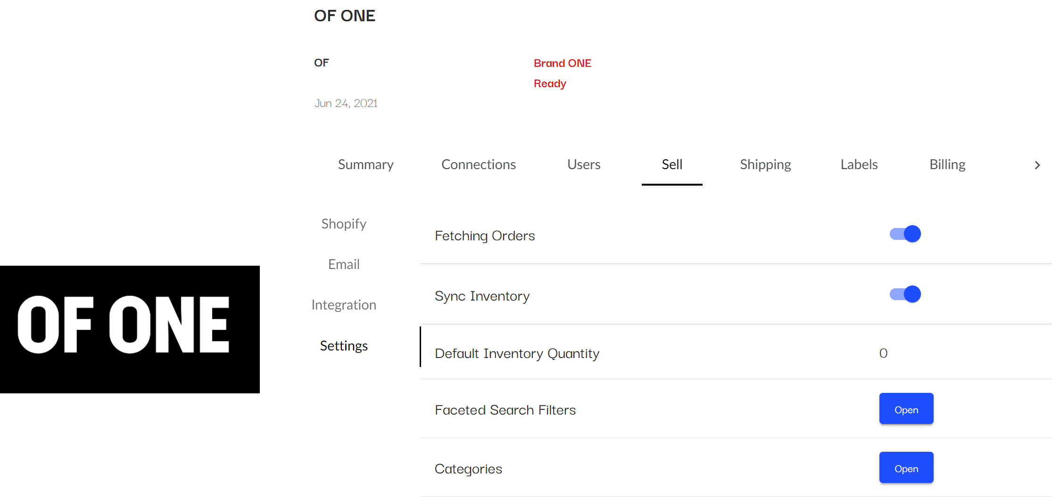Select the Sell tab

click(x=671, y=164)
